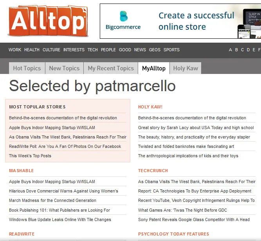Jump to letter A in alphabet index
The height and width of the screenshot is (241, 261).
coord(230,50)
